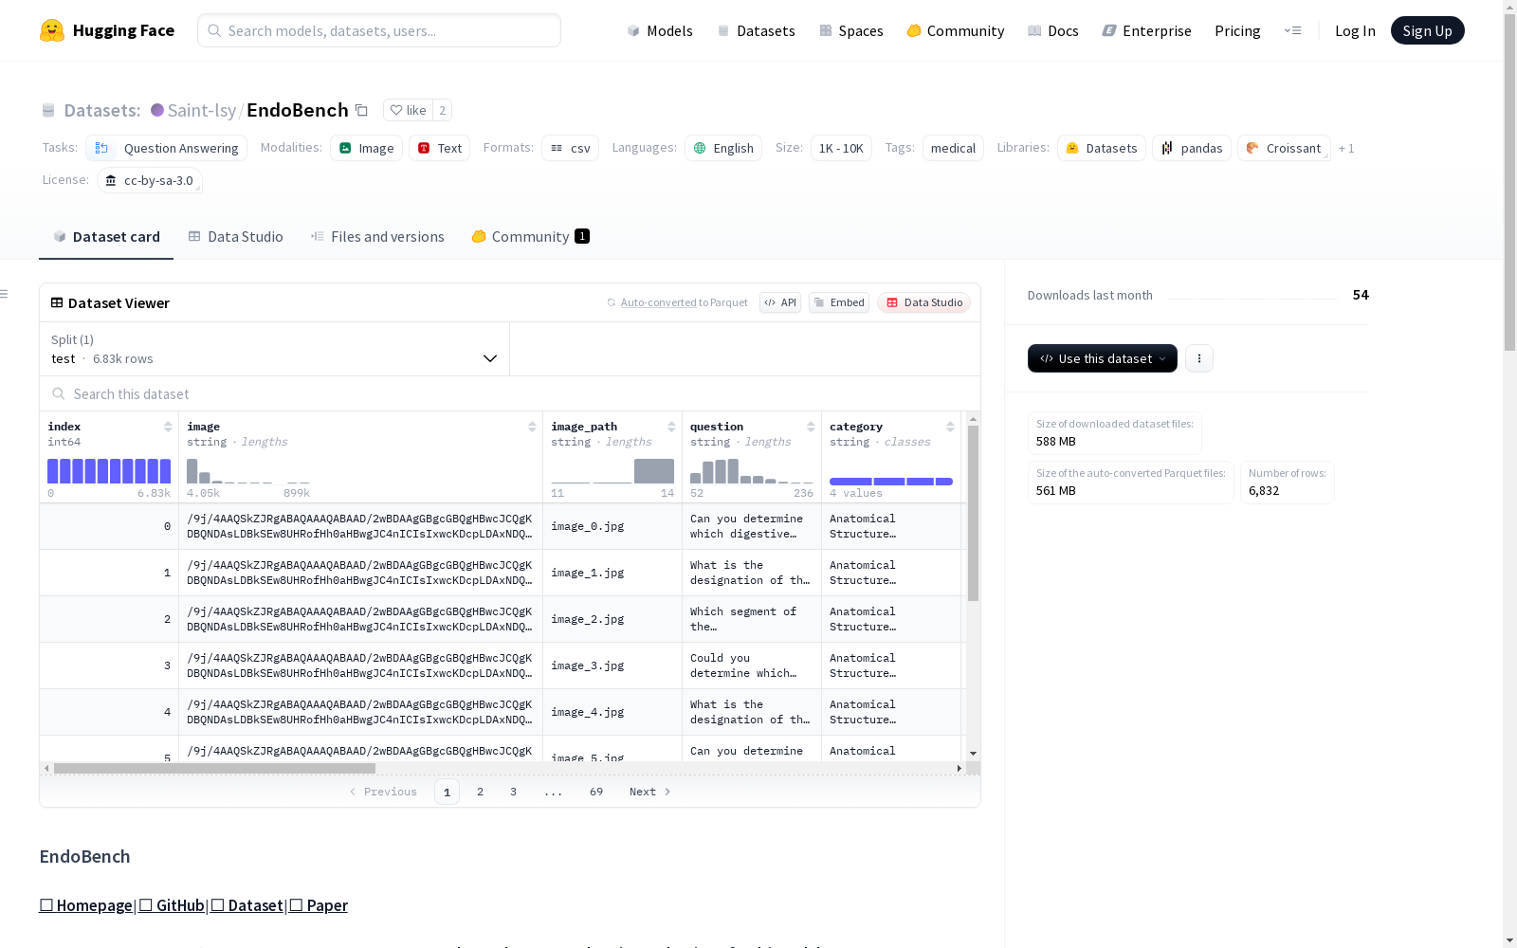Click the Question Answering task tag
1517x948 pixels.
coord(167,148)
